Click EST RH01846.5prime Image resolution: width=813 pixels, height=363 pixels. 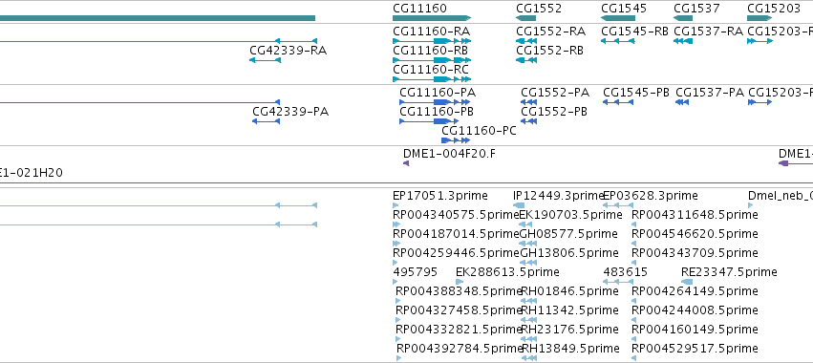[569, 291]
